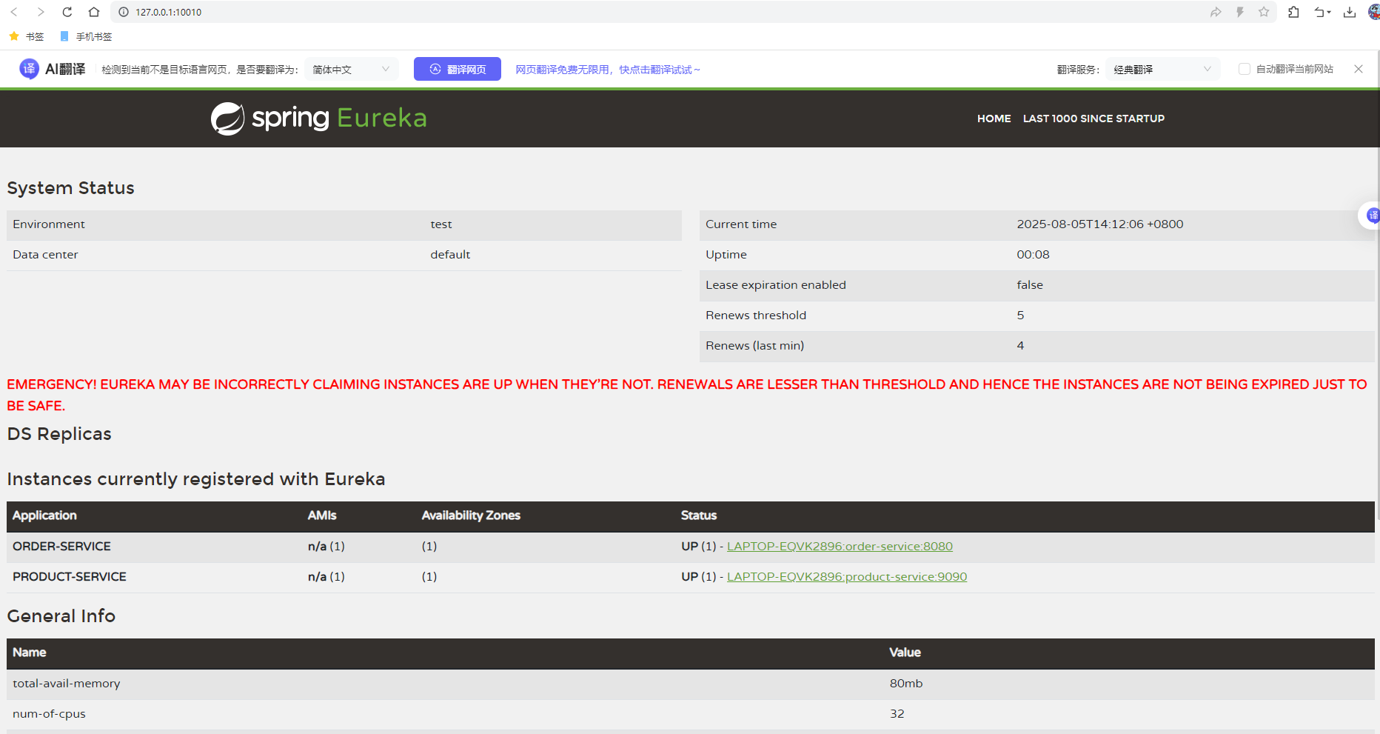
Task: Click the Spring Eureka logo
Action: 319,119
